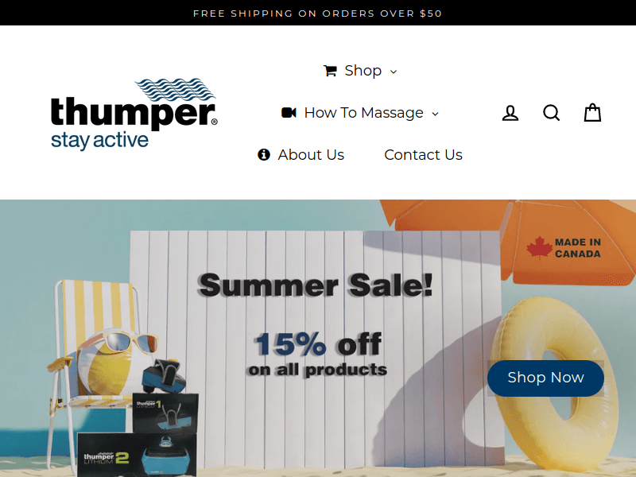The width and height of the screenshot is (636, 477).
Task: Open the shopping bag cart icon
Action: point(592,112)
